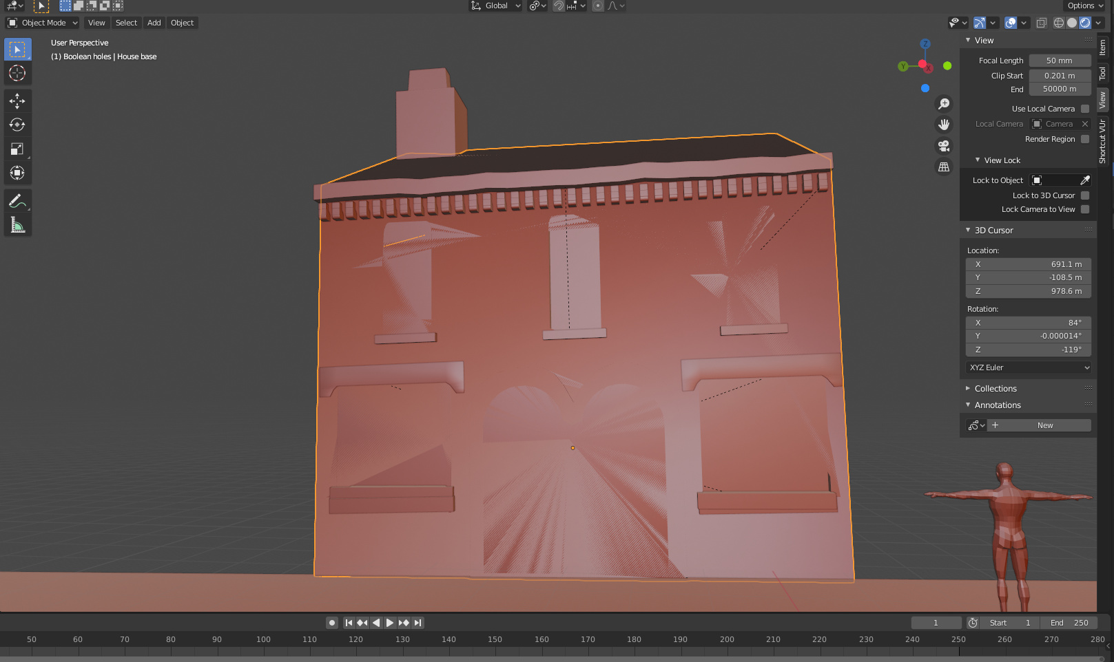The width and height of the screenshot is (1114, 662).
Task: Open the Object Mode dropdown
Action: (43, 23)
